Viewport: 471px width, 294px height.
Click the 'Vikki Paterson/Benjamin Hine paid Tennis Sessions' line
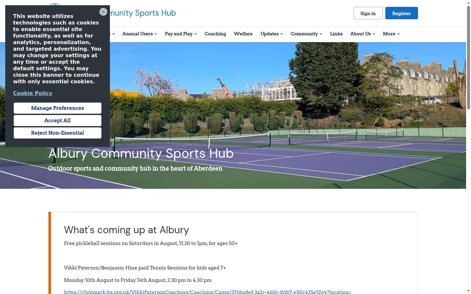point(145,268)
